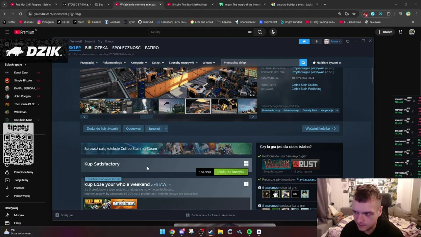Open the YouTube keyboard input icon in search
The image size is (421, 237).
(250, 32)
